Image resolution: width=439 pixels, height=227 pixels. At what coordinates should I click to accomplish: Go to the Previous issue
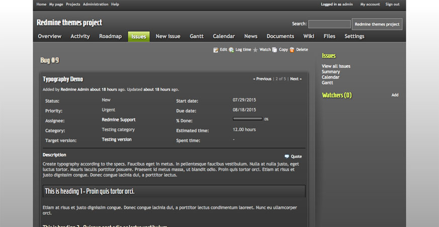262,79
